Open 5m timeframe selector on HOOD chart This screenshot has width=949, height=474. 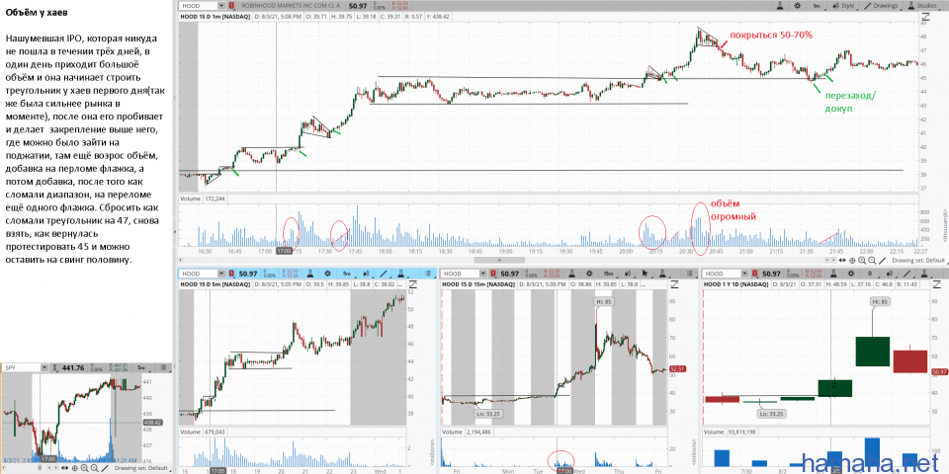[347, 274]
